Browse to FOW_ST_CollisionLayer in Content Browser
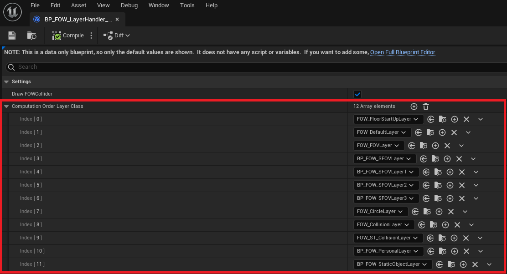 [442, 238]
